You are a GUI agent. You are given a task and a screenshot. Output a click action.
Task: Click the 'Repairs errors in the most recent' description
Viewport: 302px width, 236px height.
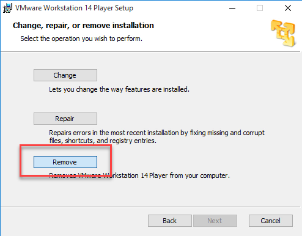[x=157, y=133]
